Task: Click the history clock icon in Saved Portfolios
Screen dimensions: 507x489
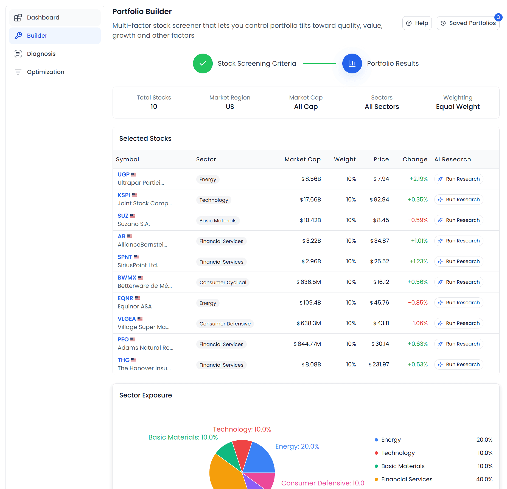Action: 443,23
